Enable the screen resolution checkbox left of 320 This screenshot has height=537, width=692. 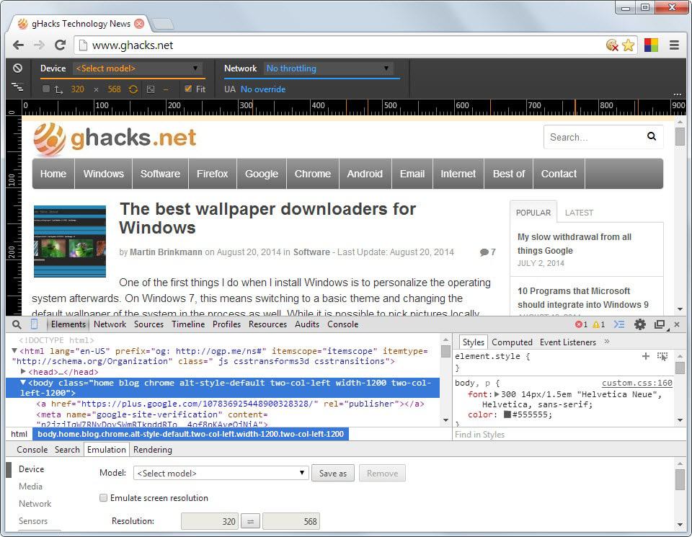(46, 89)
